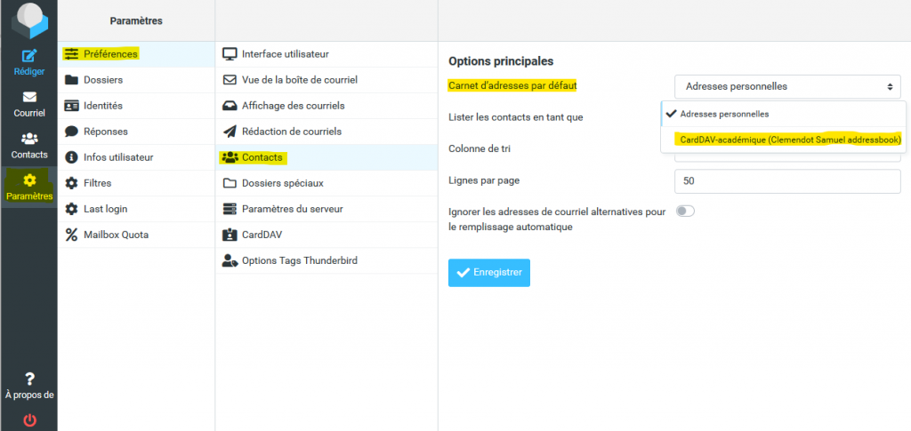Open the Dossiers settings section
911x431 pixels.
click(103, 80)
